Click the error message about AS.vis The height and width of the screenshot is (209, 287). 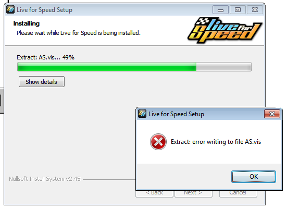coord(216,142)
